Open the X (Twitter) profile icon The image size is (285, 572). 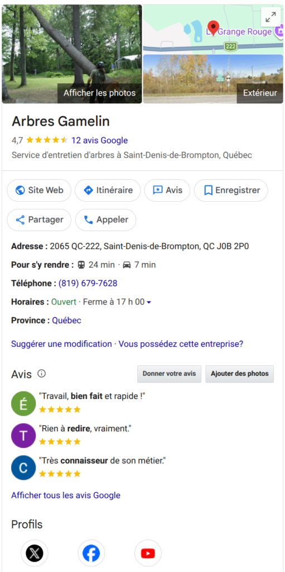point(35,553)
